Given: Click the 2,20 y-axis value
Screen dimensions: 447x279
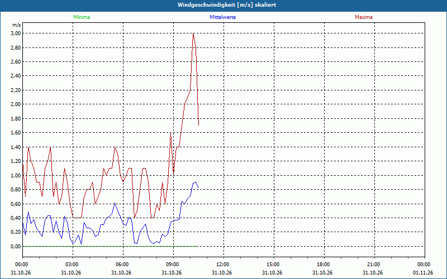Looking at the screenshot, I should click(16, 90).
